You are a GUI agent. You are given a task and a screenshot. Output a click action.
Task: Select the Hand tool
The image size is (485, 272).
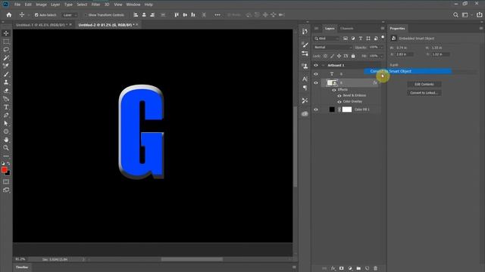point(6,140)
